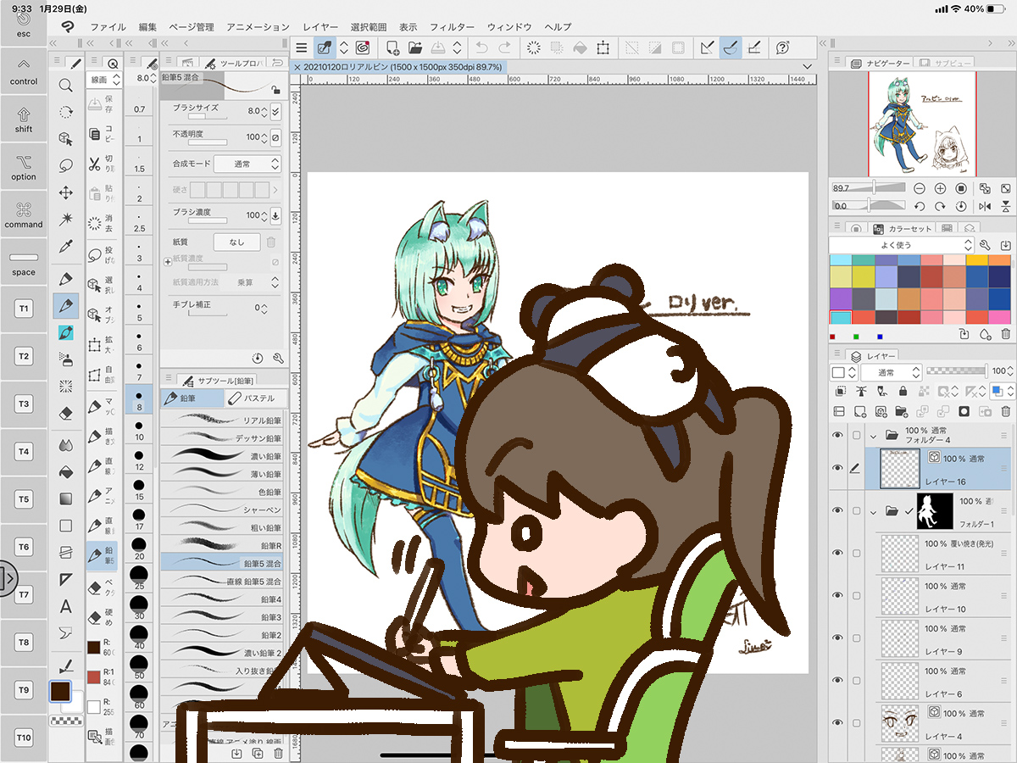This screenshot has height=763, width=1017.
Task: Collapse the フォルダー1 layer folder
Action: coord(873,512)
